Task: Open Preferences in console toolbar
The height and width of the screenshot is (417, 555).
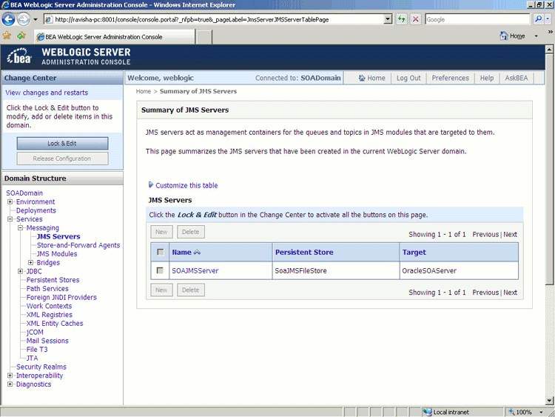Action: pyautogui.click(x=450, y=78)
